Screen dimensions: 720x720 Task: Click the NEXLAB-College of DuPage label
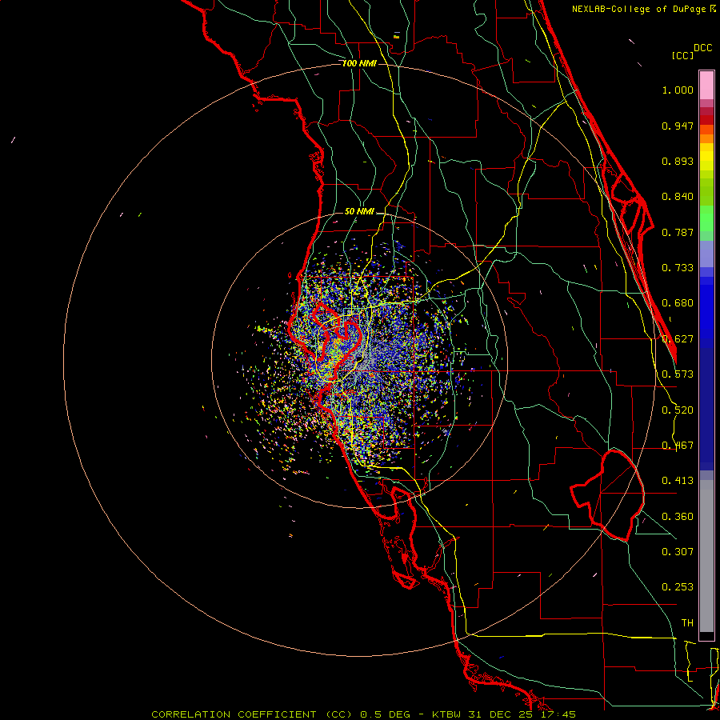click(640, 9)
